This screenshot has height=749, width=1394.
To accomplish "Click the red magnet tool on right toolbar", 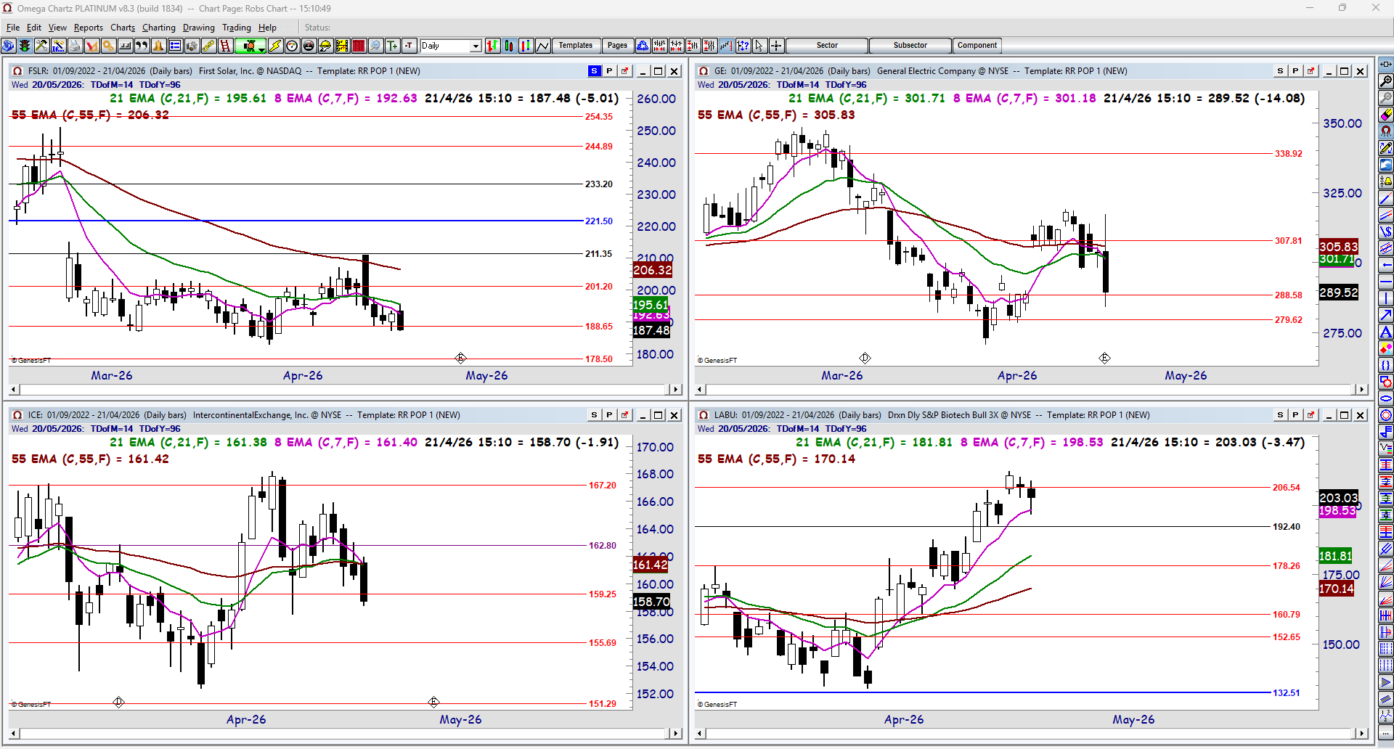I will (1386, 131).
